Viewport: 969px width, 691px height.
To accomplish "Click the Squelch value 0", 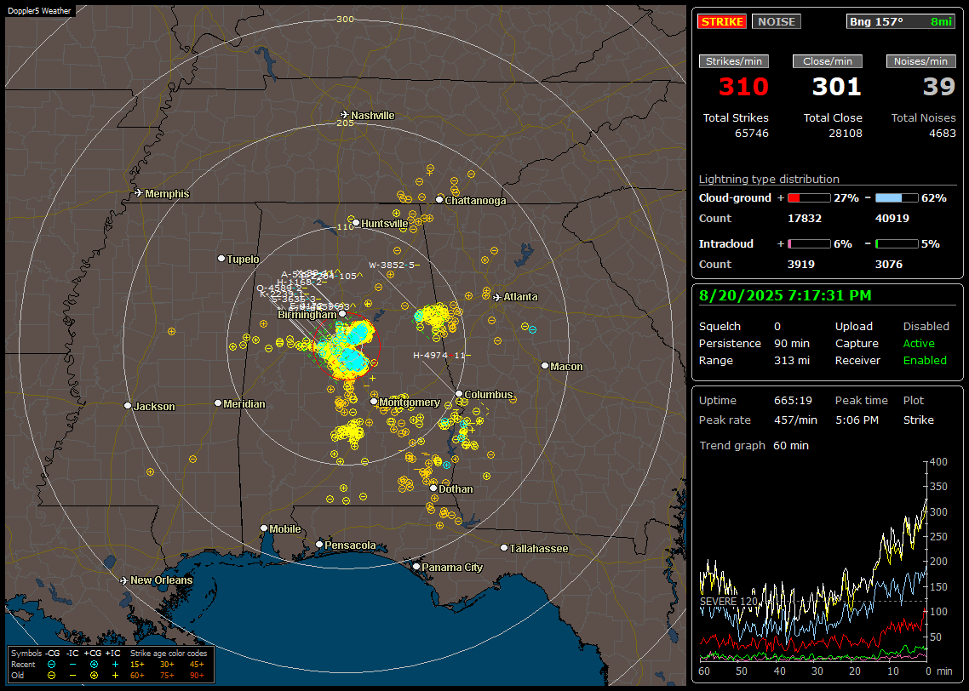I will [777, 327].
